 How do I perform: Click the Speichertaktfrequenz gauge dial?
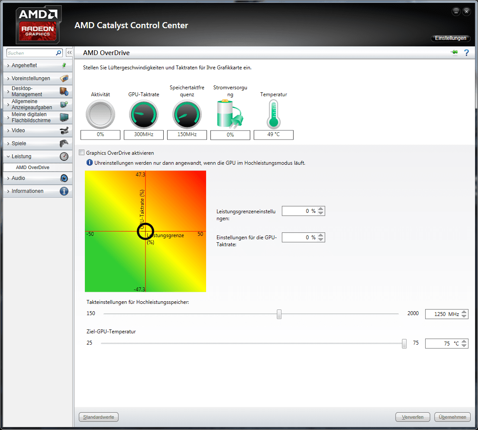pyautogui.click(x=187, y=114)
